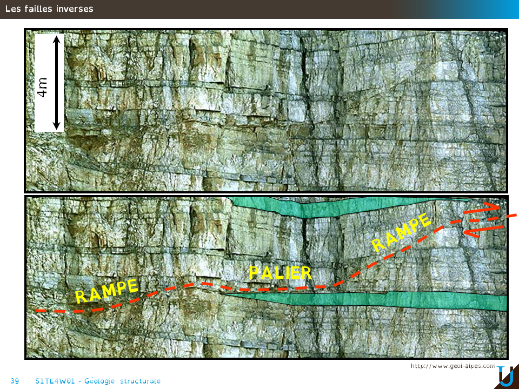Click the "Les failles inverses" slide title
Image resolution: width=519 pixels, height=389 pixels.
click(49, 9)
